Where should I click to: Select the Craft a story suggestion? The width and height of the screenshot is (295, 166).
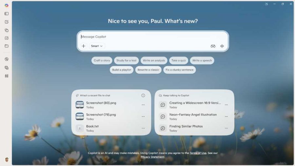tap(102, 61)
